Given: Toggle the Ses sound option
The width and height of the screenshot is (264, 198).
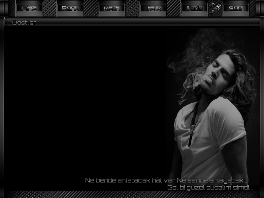Looking at the screenshot, I should point(236,9).
